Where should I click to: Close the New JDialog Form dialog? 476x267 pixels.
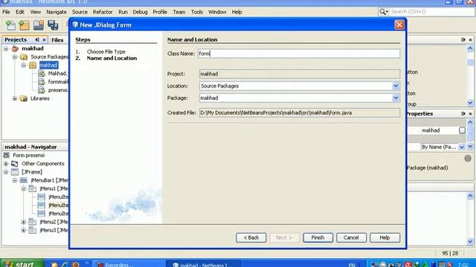click(x=399, y=24)
